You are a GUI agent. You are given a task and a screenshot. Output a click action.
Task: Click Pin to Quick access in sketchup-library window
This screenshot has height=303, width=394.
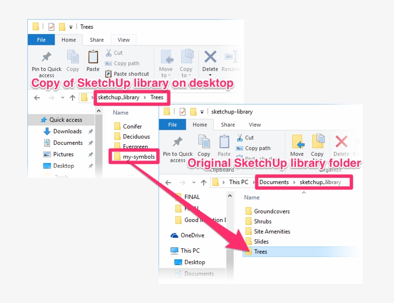(178, 149)
